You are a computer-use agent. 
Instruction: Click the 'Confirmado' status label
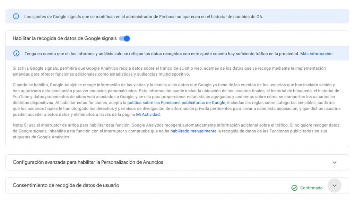coord(311,188)
